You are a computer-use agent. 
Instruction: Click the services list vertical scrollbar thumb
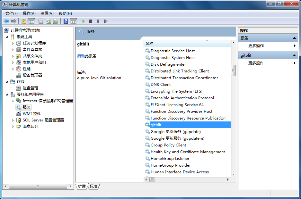pos(233,70)
